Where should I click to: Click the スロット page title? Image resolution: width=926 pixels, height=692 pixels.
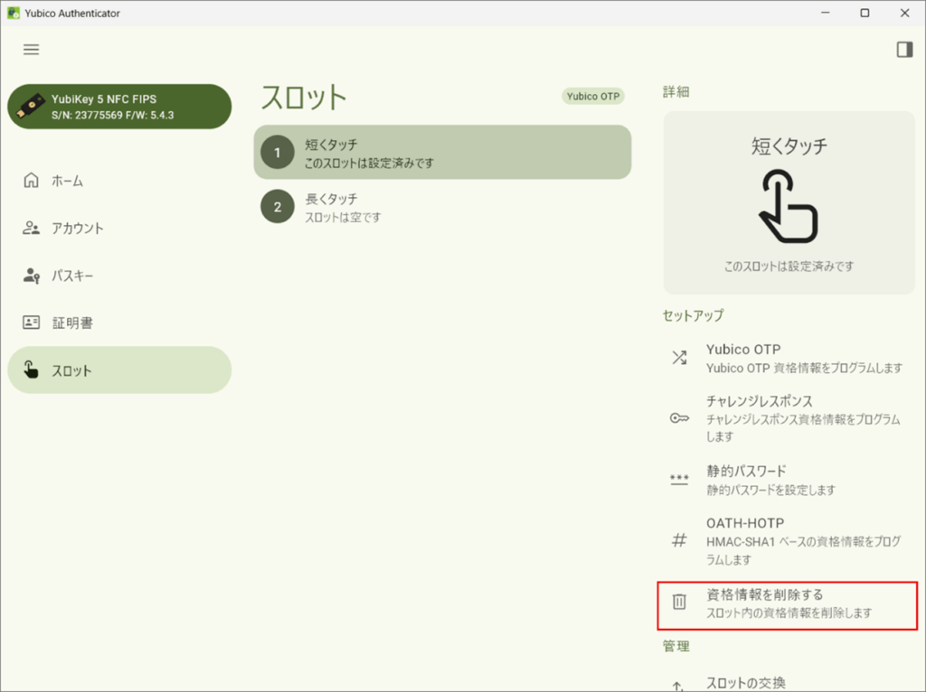click(x=304, y=98)
